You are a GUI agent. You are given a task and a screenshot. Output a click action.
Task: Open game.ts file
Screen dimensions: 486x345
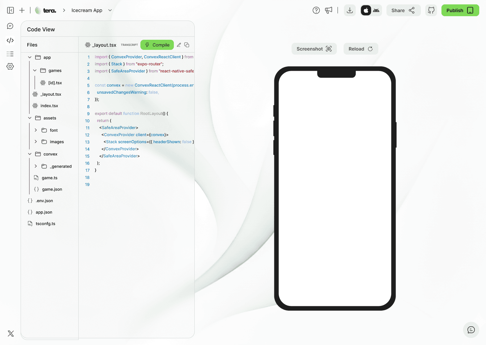[x=46, y=178]
